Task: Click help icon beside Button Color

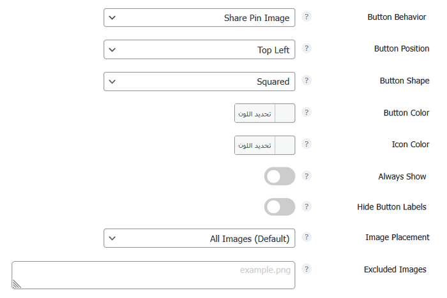Action: pyautogui.click(x=307, y=112)
